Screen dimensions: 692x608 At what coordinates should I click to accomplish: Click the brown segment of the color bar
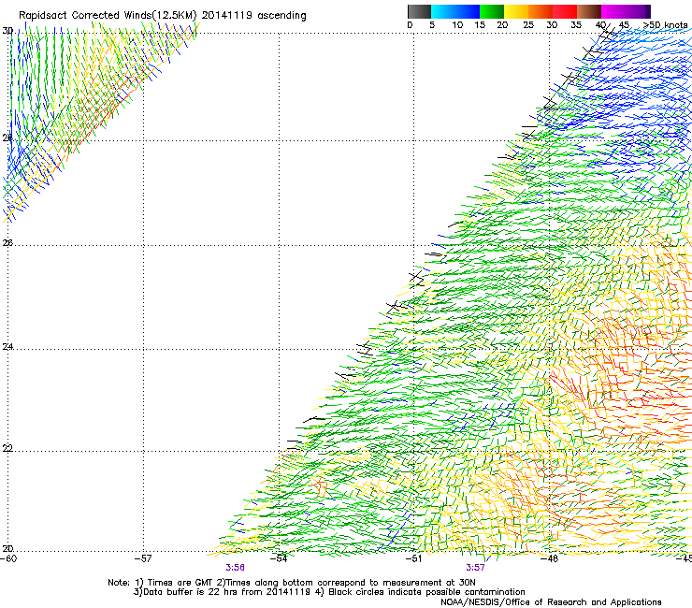coord(589,11)
